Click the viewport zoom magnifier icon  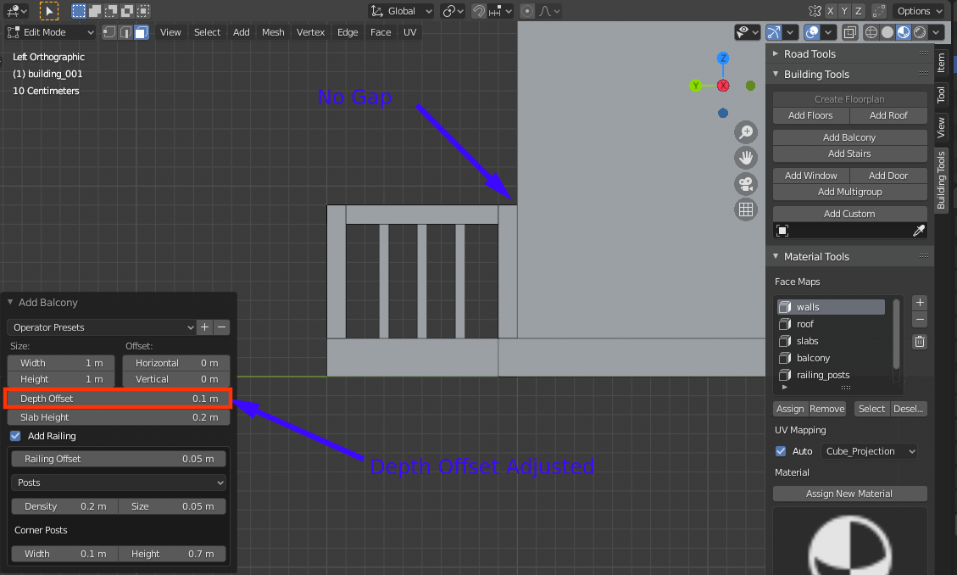pos(746,131)
